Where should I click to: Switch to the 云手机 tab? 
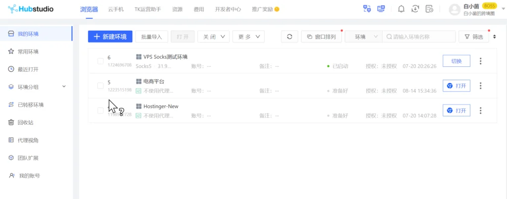tap(116, 9)
